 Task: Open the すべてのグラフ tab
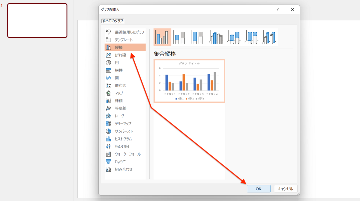(113, 21)
